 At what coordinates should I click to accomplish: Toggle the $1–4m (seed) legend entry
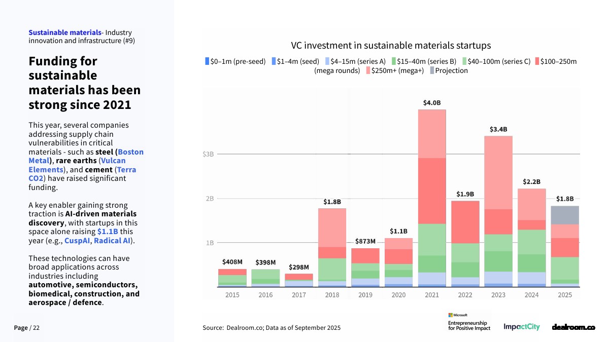click(297, 61)
